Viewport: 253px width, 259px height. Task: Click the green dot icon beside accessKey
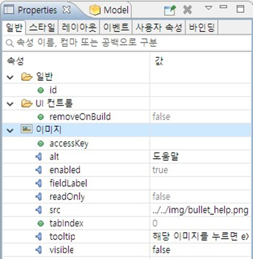click(41, 143)
